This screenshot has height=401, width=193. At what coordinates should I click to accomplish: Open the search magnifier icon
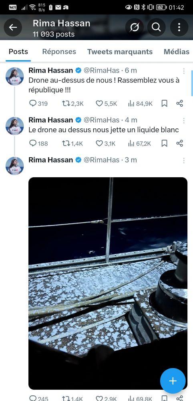click(156, 27)
